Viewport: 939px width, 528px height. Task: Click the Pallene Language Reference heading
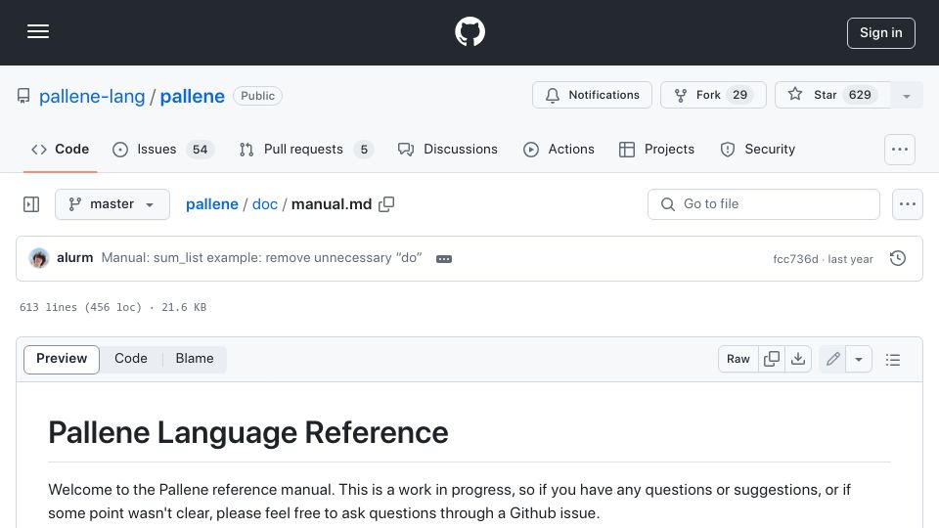pyautogui.click(x=247, y=433)
